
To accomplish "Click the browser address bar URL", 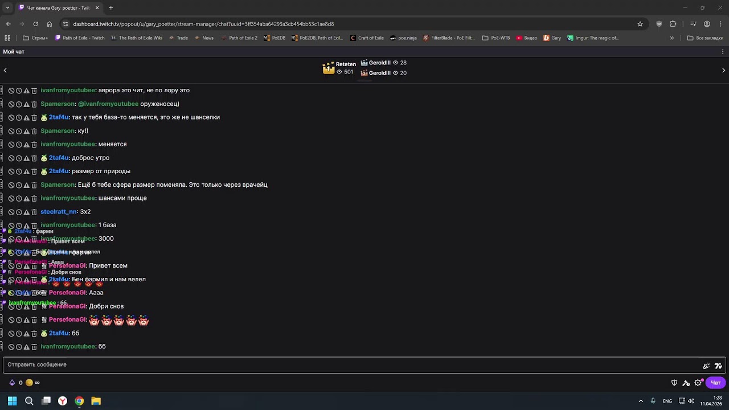I will tap(203, 24).
